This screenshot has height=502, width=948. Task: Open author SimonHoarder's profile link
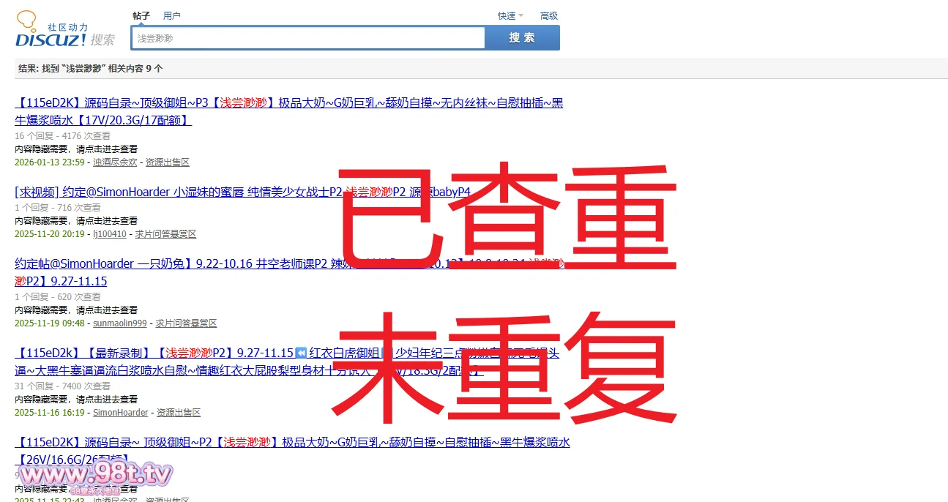pyautogui.click(x=120, y=413)
